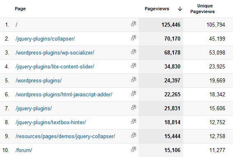This screenshot has width=233, height=157.
Task: Sort by the Page column header
Action: pos(20,9)
